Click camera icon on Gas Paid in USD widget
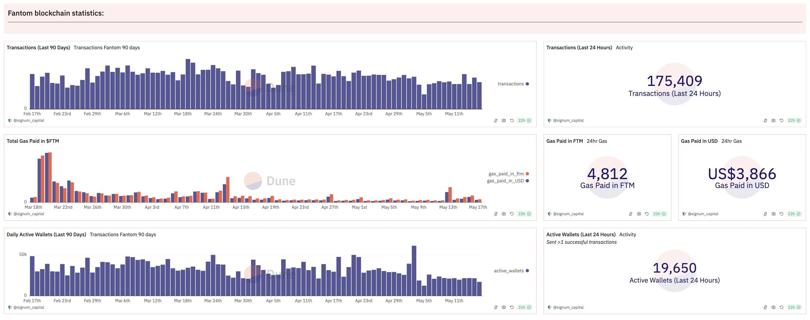 click(773, 214)
